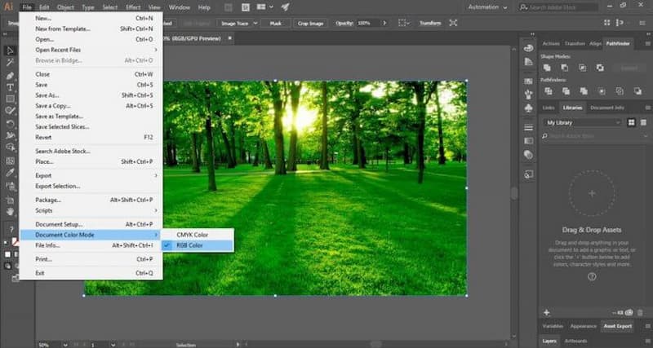Open the My Library dropdown

point(582,122)
